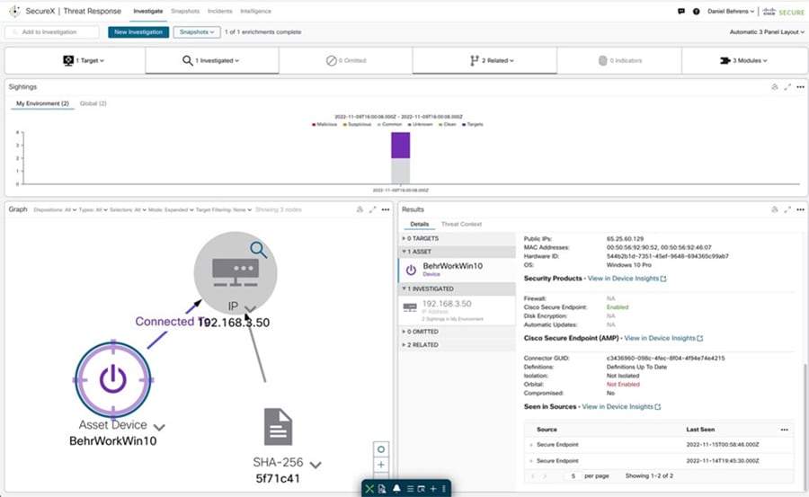
Task: Click the Cisco SECURE logo
Action: (783, 12)
